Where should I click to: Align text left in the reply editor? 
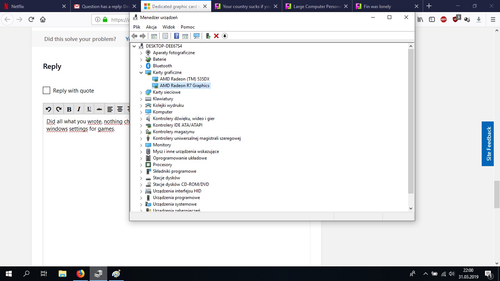110,109
